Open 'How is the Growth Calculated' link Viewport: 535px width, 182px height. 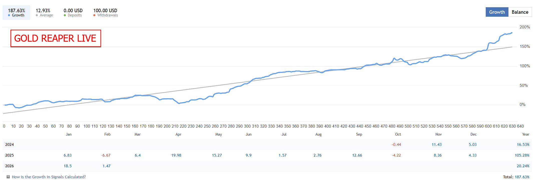49,177
